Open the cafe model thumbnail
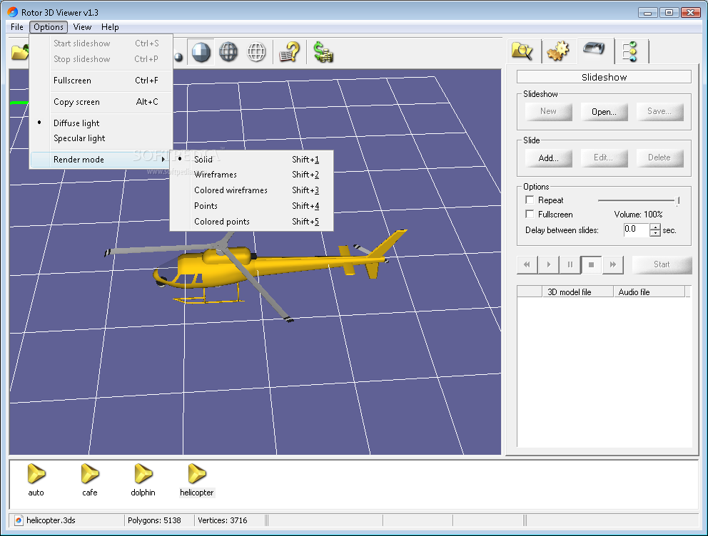The height and width of the screenshot is (536, 708). 90,480
